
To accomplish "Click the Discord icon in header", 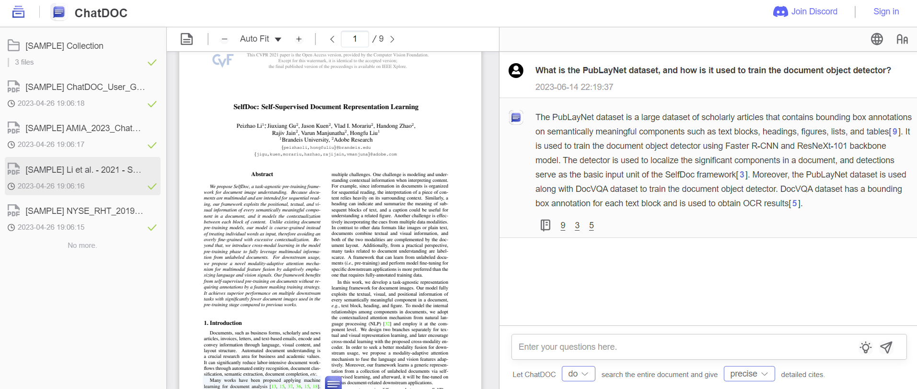I will pyautogui.click(x=780, y=11).
